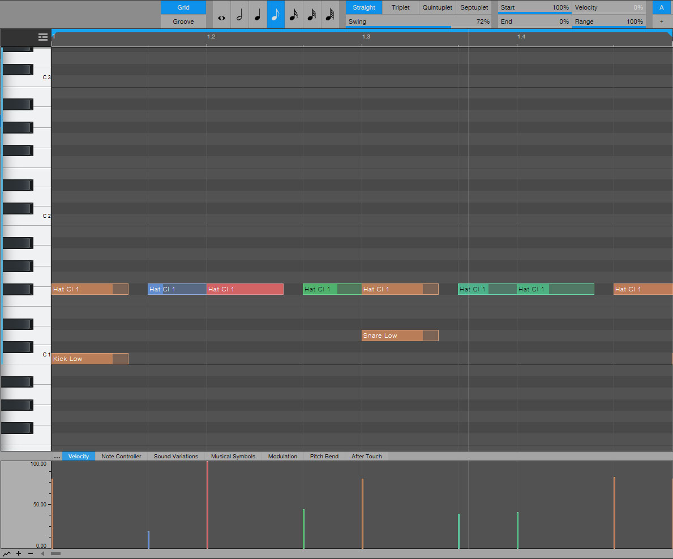The width and height of the screenshot is (673, 559).
Task: Click the left arrow in lane footer
Action: coord(42,553)
